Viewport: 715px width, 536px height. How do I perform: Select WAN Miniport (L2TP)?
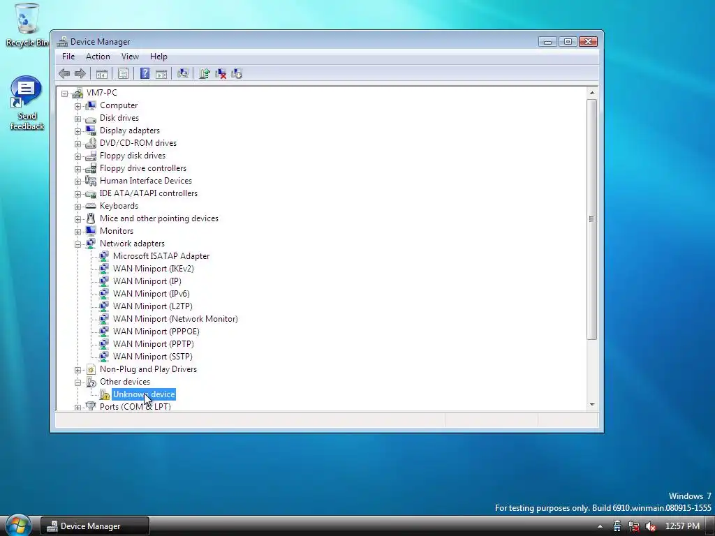(x=153, y=306)
